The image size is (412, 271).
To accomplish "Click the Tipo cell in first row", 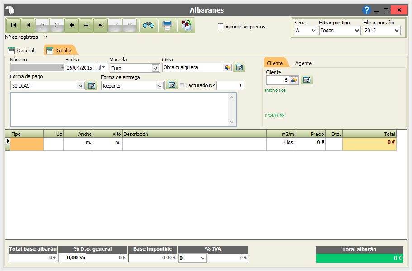I will [27, 144].
